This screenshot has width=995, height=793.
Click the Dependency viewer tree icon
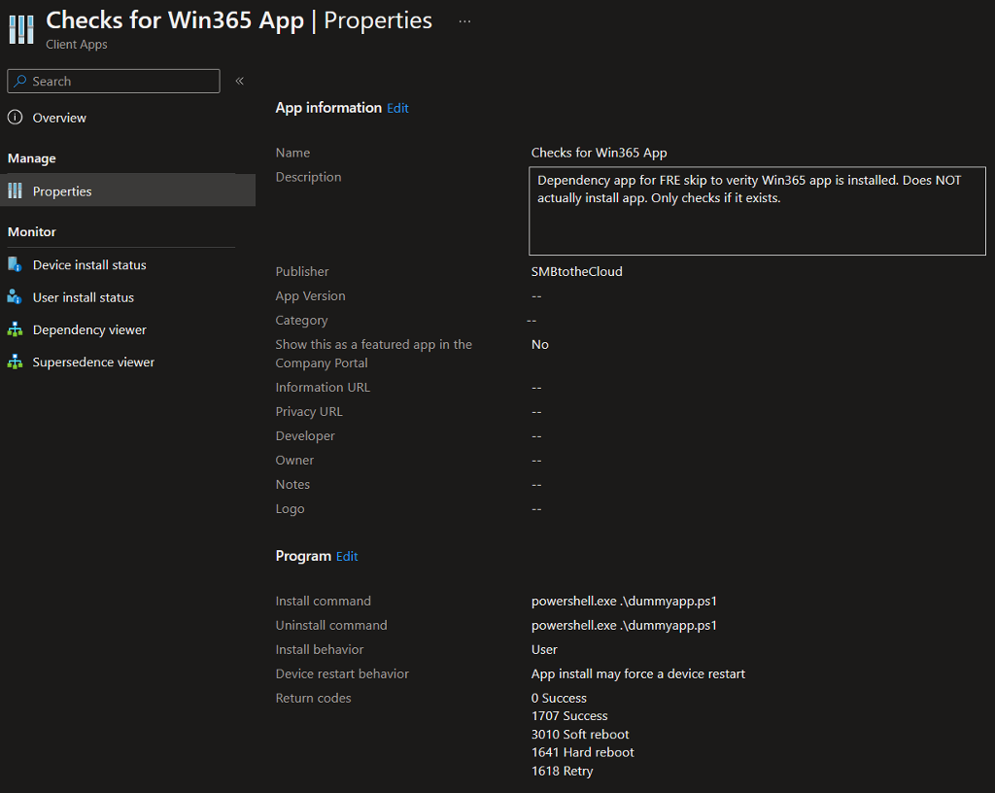(15, 330)
